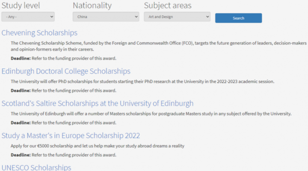Open the Nationality dropdown showing China

click(x=106, y=17)
